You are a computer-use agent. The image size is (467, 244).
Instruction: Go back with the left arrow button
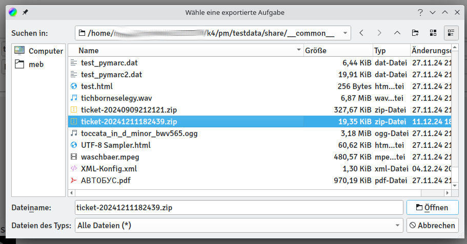click(x=361, y=33)
